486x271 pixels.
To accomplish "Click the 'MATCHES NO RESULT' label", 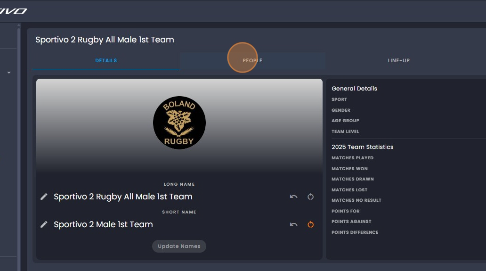I will [x=356, y=200].
